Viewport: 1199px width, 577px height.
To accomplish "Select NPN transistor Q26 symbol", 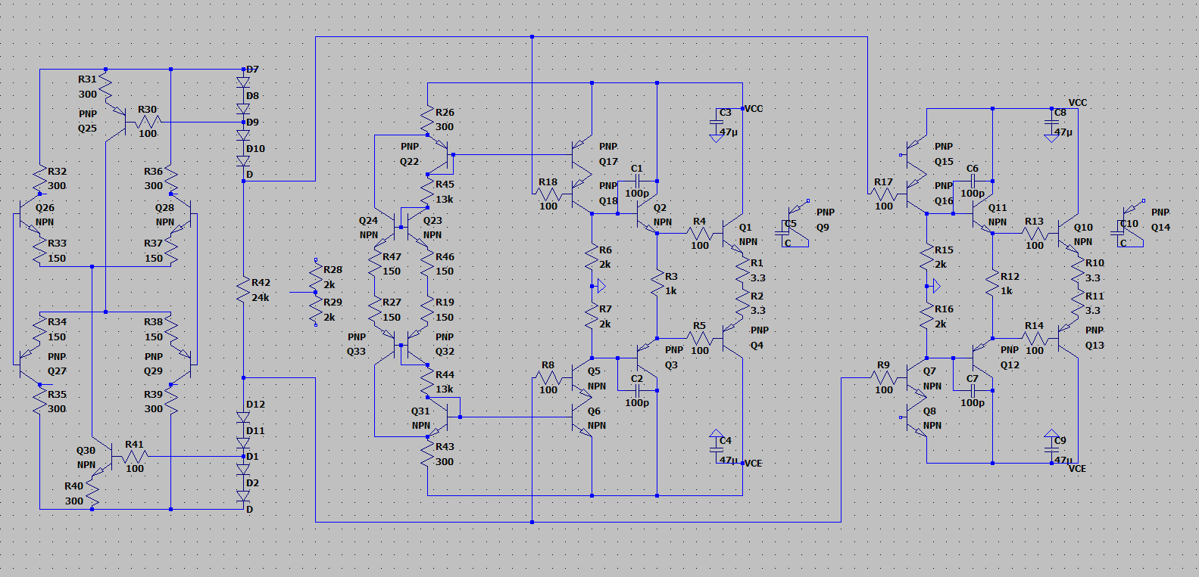I will 27,214.
